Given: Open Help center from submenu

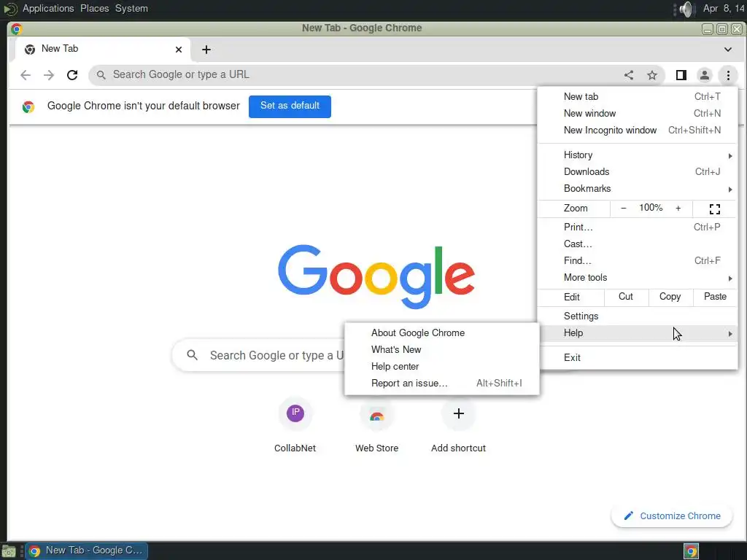Looking at the screenshot, I should click(441, 367).
